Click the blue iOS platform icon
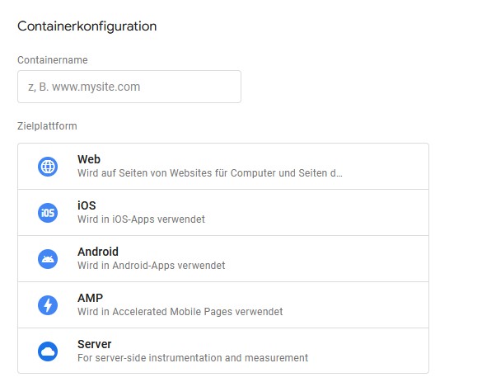 coord(48,213)
